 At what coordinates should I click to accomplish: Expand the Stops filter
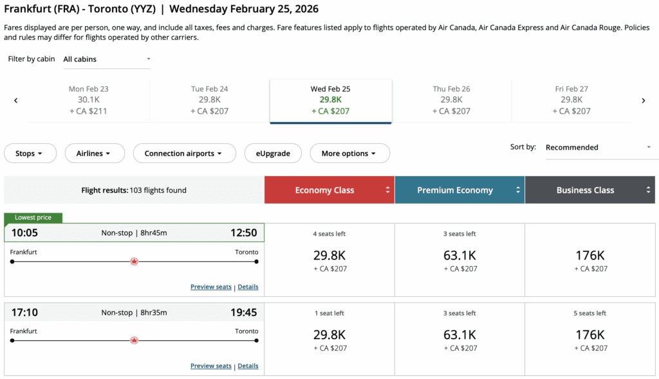pos(30,154)
